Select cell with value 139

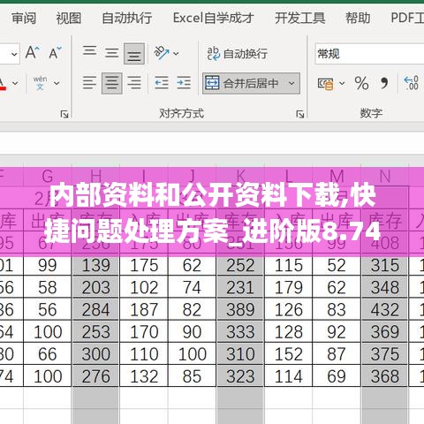pos(95,265)
